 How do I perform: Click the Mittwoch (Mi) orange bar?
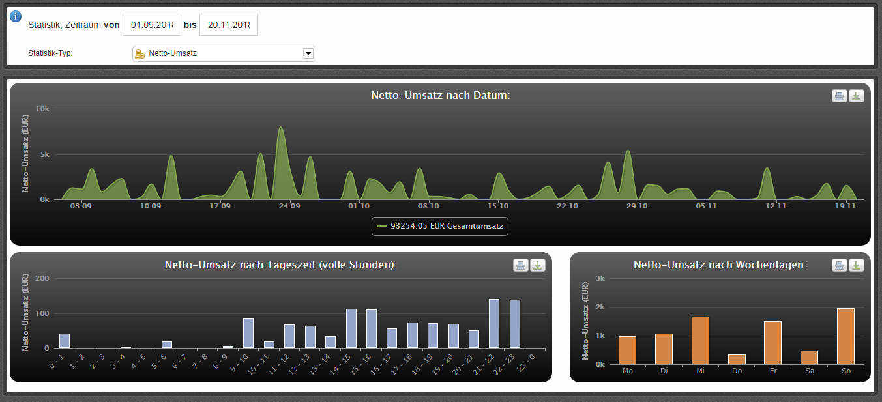pos(700,340)
